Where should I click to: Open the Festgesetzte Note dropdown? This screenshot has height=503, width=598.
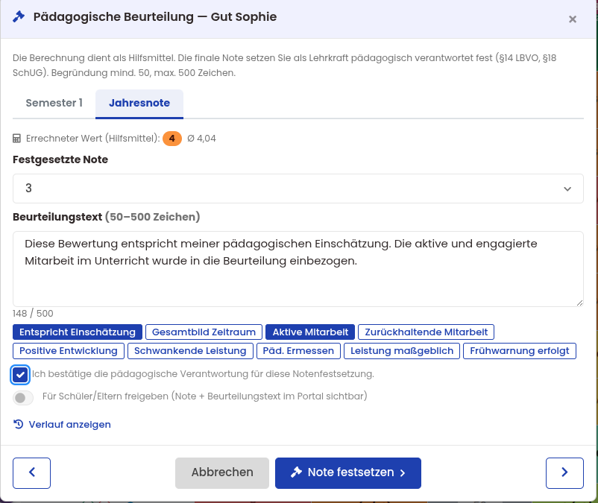point(298,189)
